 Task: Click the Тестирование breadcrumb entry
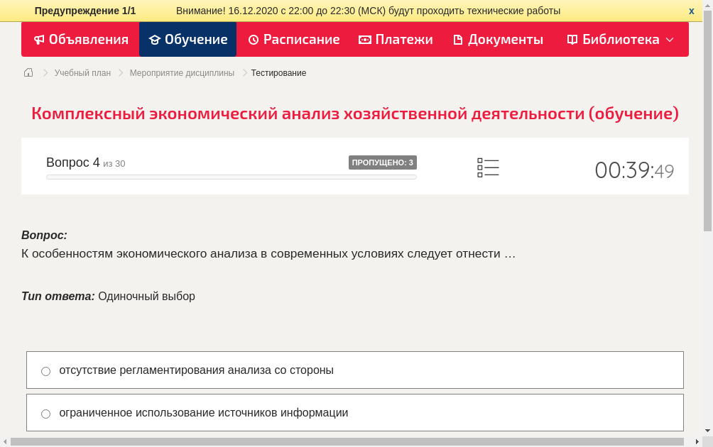(277, 72)
